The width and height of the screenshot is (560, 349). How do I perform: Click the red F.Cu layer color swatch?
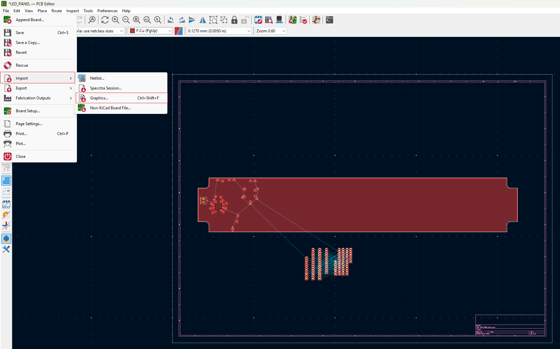[x=132, y=31]
